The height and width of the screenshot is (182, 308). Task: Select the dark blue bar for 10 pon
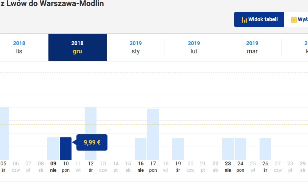pos(65,149)
